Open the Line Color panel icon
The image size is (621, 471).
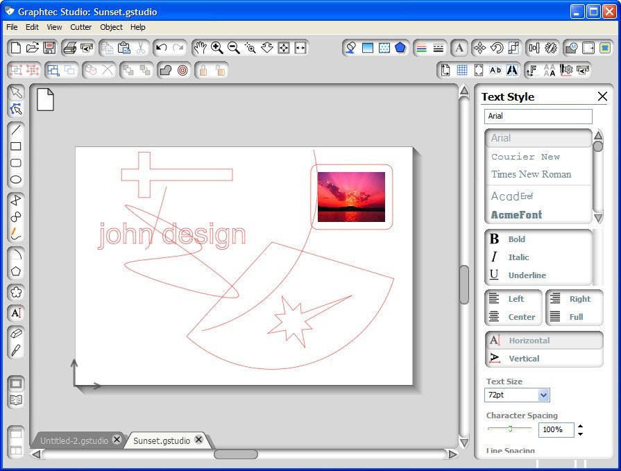click(x=422, y=48)
